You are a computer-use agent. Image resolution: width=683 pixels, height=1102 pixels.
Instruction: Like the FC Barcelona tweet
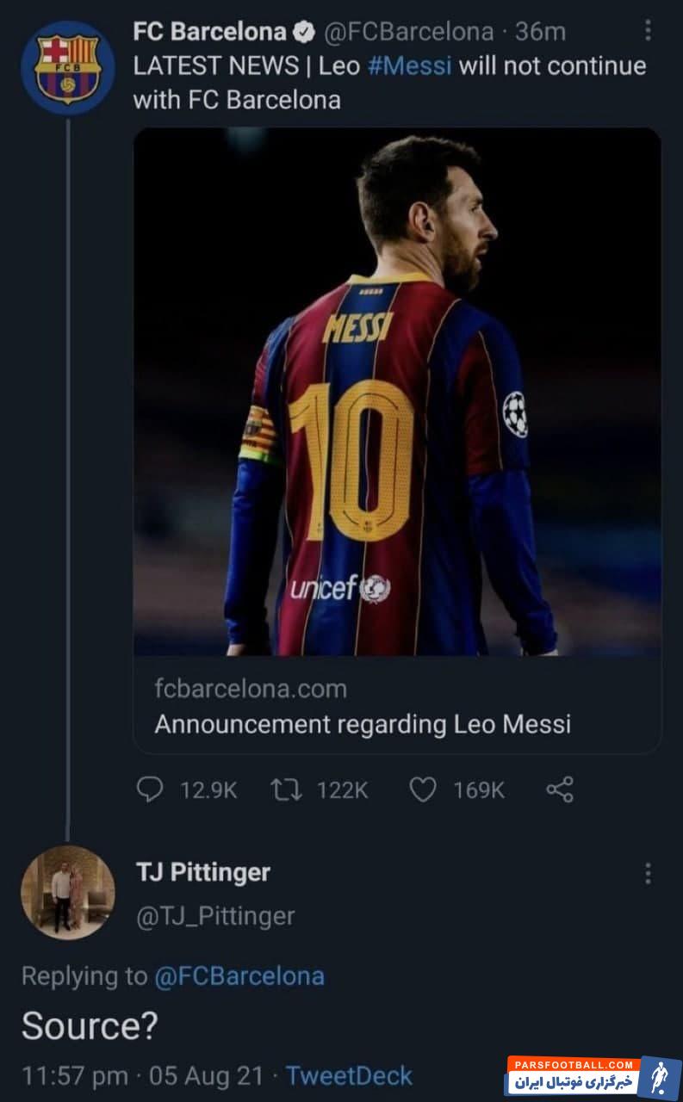[x=422, y=789]
